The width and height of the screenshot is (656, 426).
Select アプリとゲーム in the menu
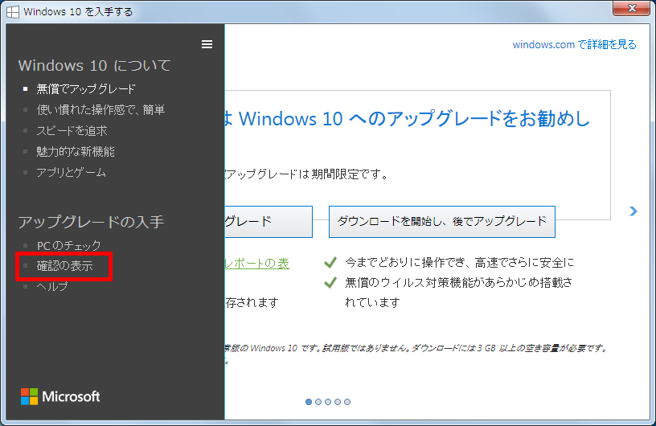(x=71, y=172)
